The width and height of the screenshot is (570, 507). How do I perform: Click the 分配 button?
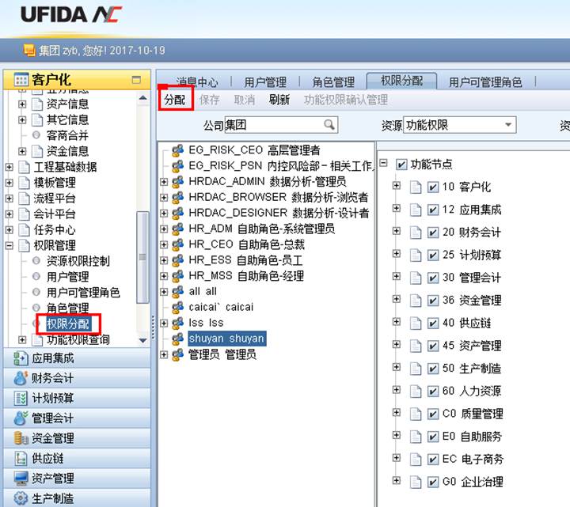(174, 100)
